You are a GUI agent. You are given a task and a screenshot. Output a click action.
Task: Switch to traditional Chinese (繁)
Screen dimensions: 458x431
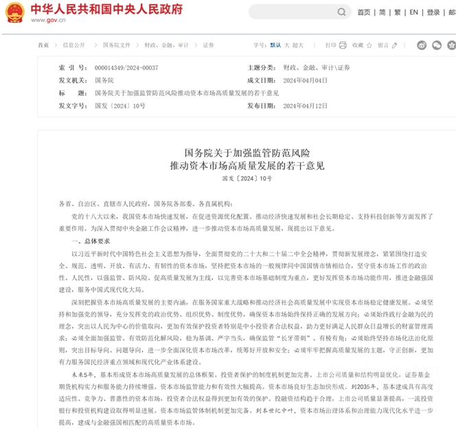398,12
